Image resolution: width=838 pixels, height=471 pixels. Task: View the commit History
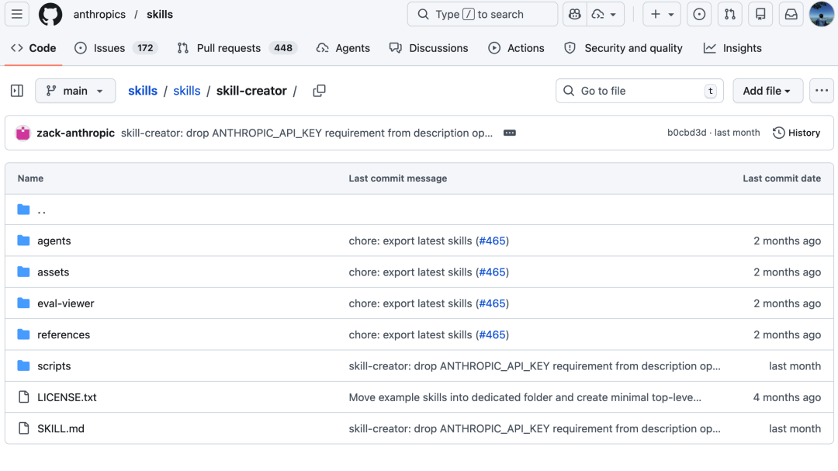click(796, 133)
